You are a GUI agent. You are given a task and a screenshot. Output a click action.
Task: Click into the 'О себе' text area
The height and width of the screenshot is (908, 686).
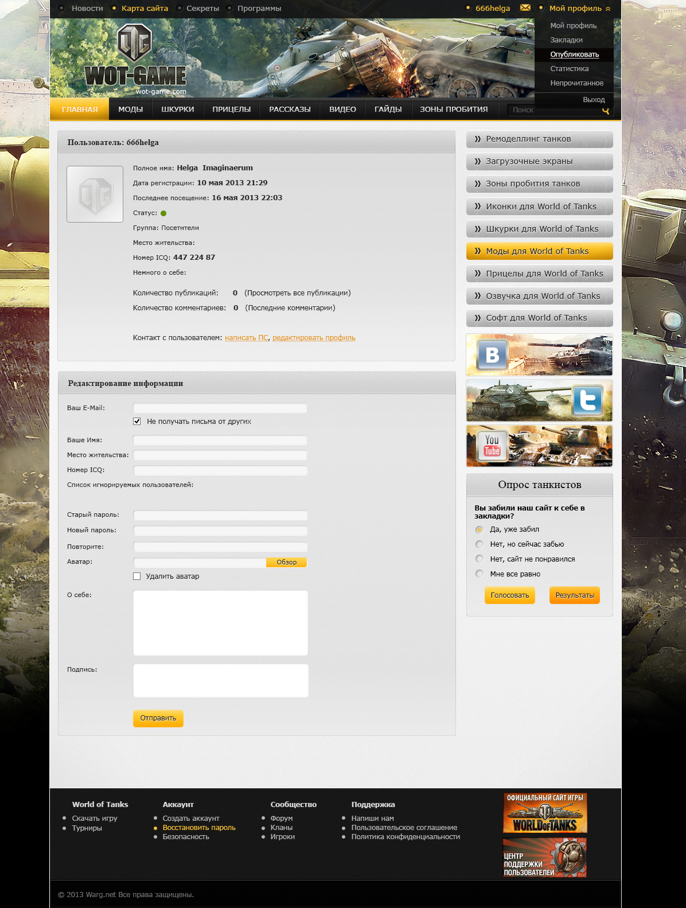point(220,623)
